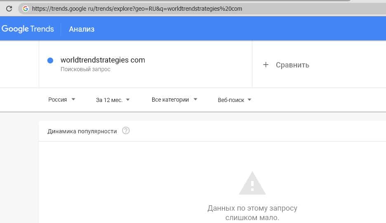The image size is (386, 223).
Task: Click the Динамика популярности heading
Action: tap(82, 131)
